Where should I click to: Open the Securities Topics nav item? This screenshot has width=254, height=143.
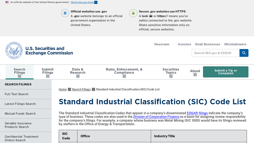click(x=171, y=71)
